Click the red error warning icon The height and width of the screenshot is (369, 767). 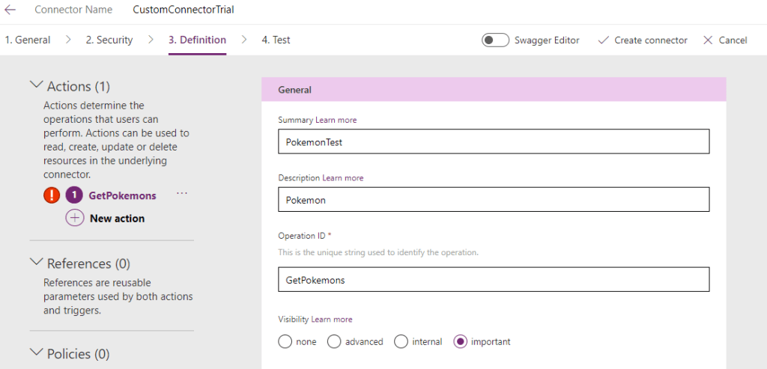point(51,195)
